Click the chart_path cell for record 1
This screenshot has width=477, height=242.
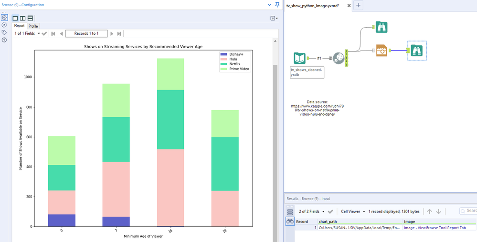360,227
